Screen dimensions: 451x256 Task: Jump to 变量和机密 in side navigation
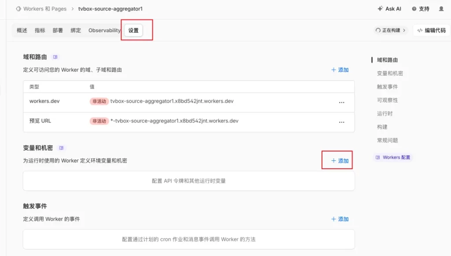tap(390, 73)
